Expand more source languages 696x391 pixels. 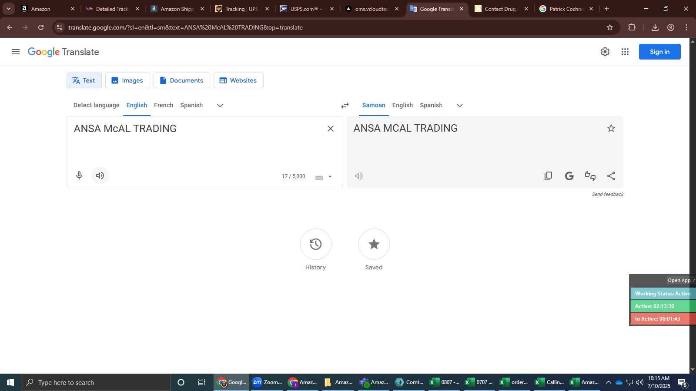pos(220,106)
